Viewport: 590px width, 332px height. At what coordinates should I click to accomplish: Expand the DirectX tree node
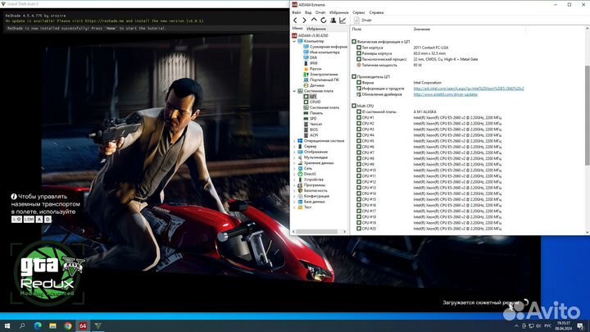[x=294, y=175]
